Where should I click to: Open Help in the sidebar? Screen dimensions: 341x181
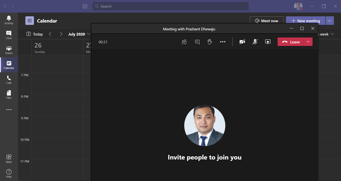click(x=9, y=174)
